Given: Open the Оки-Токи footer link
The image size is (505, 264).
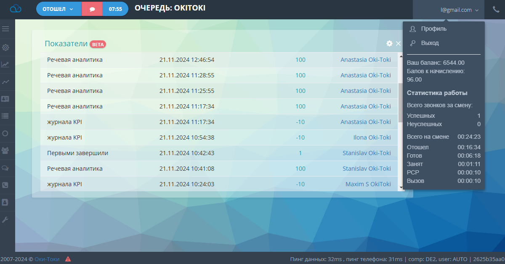Looking at the screenshot, I should [47, 259].
